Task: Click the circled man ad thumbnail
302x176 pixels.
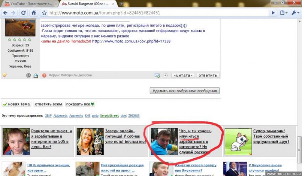Action: tap(164, 142)
